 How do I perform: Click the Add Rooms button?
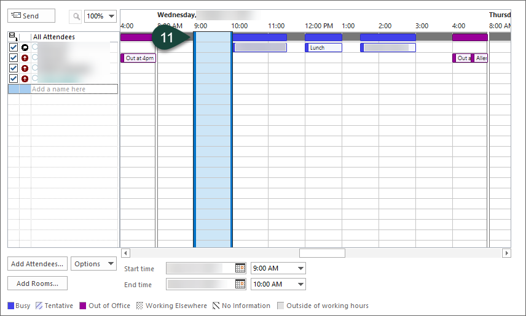coord(37,283)
